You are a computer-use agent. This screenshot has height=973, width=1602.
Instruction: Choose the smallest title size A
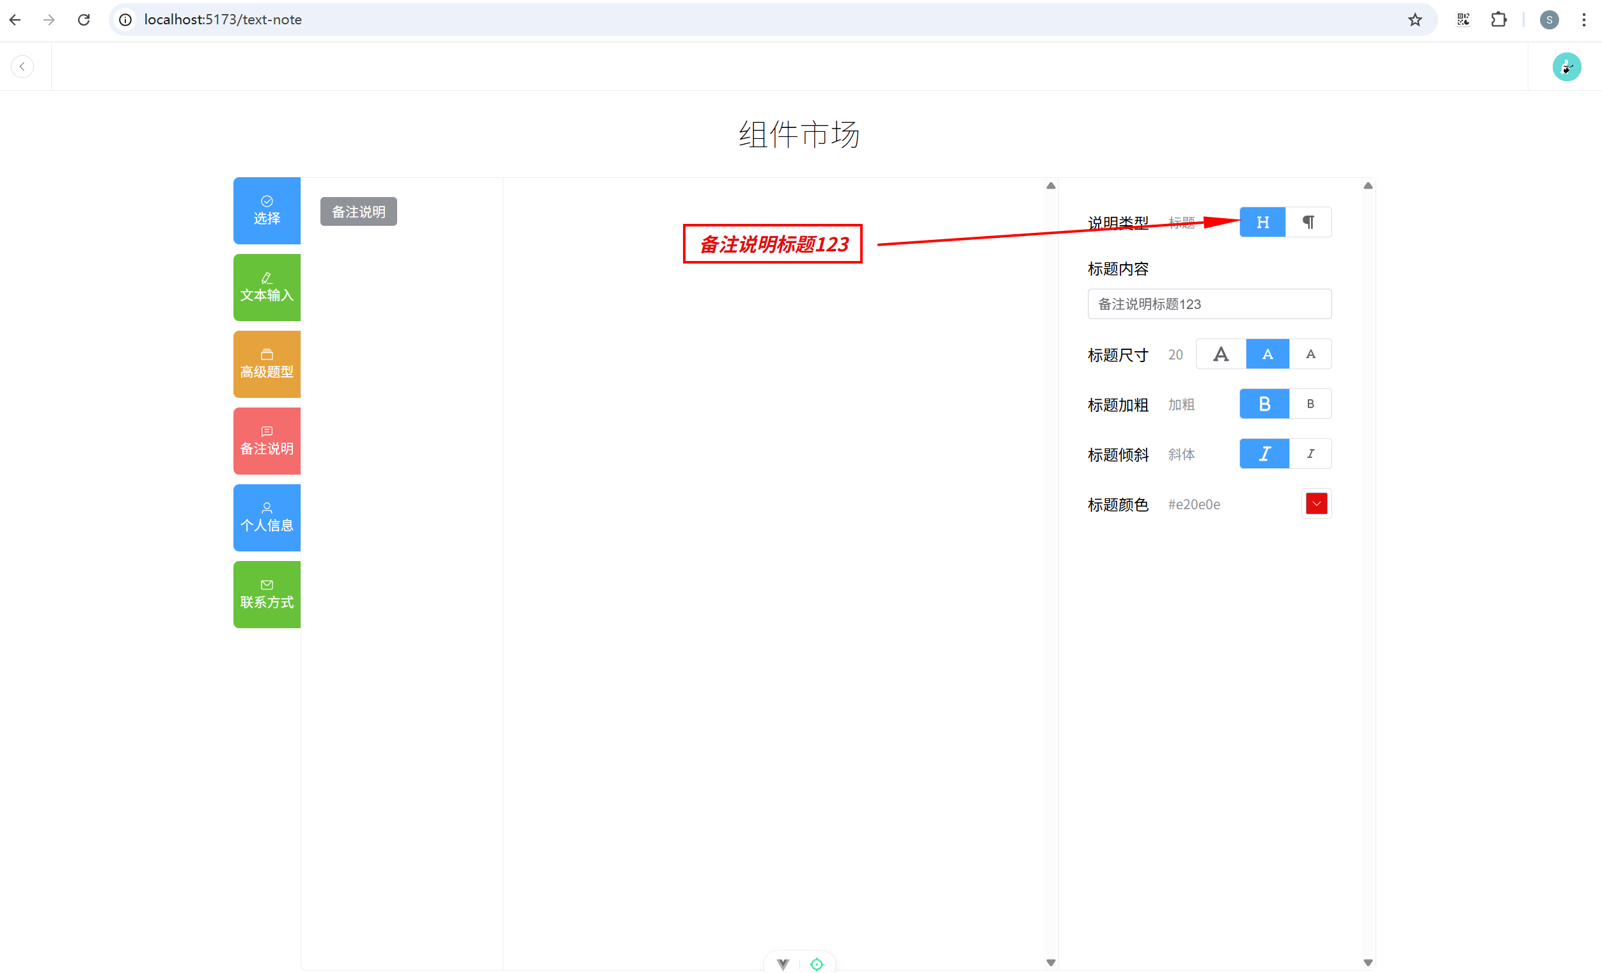tap(1310, 354)
